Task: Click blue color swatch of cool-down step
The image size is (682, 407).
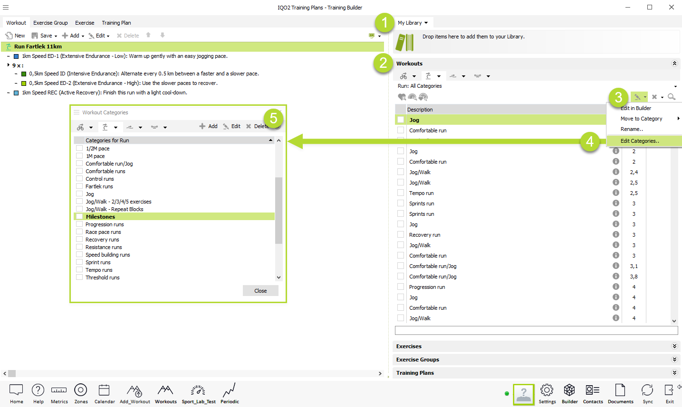Action: (x=16, y=93)
